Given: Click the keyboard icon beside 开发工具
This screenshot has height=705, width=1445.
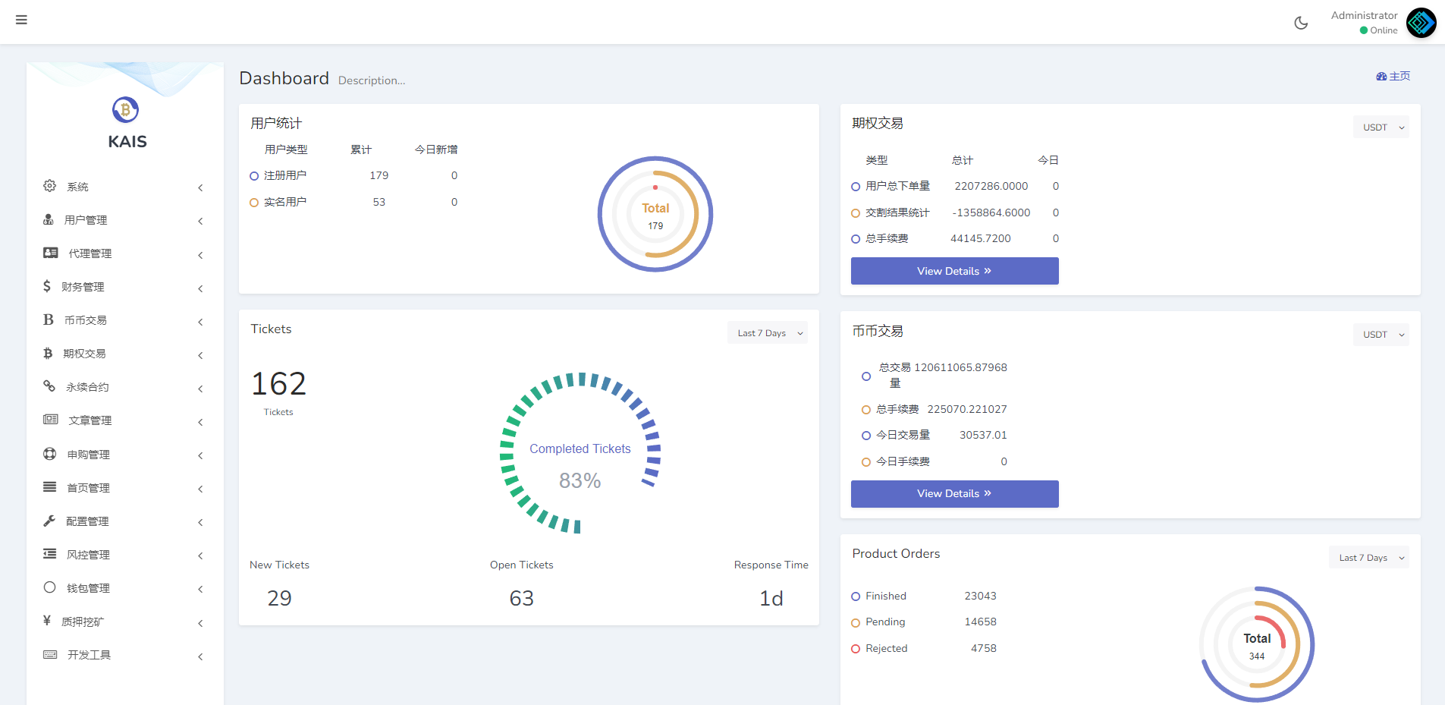Looking at the screenshot, I should click(50, 654).
